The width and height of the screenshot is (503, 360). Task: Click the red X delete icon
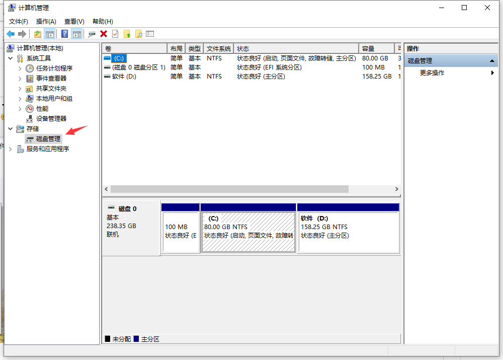(x=104, y=34)
